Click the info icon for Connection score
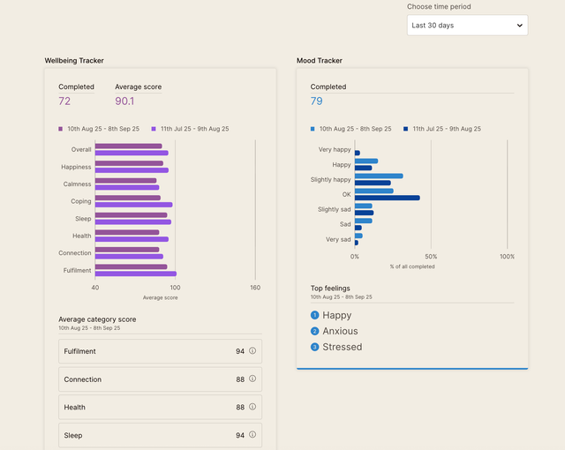The width and height of the screenshot is (565, 450). pos(252,379)
